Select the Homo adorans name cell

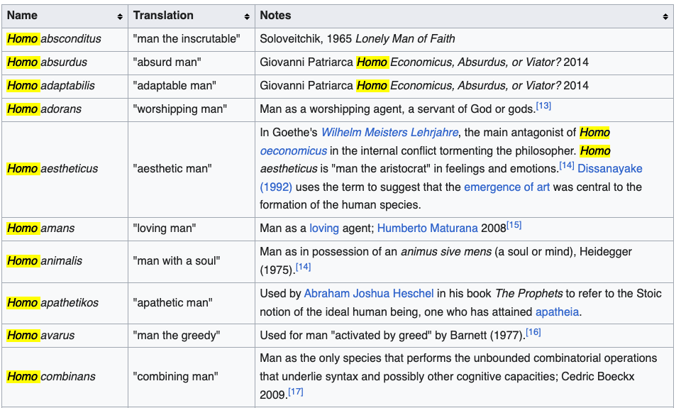click(65, 109)
